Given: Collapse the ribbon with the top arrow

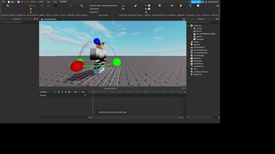Looking at the screenshot, I should pos(189,2).
